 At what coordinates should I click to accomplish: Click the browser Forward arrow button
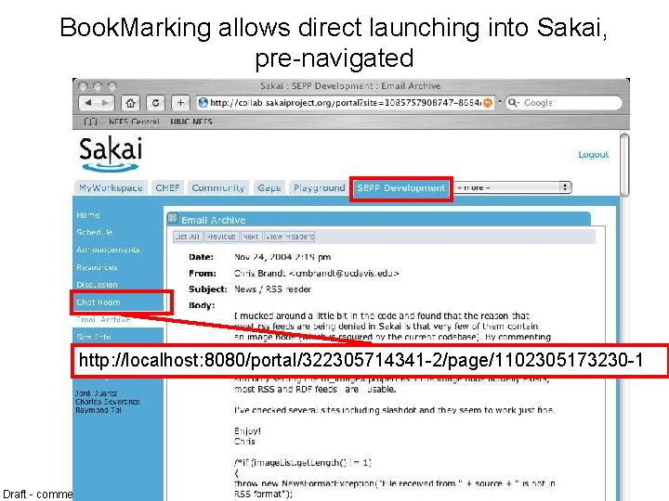coord(105,103)
